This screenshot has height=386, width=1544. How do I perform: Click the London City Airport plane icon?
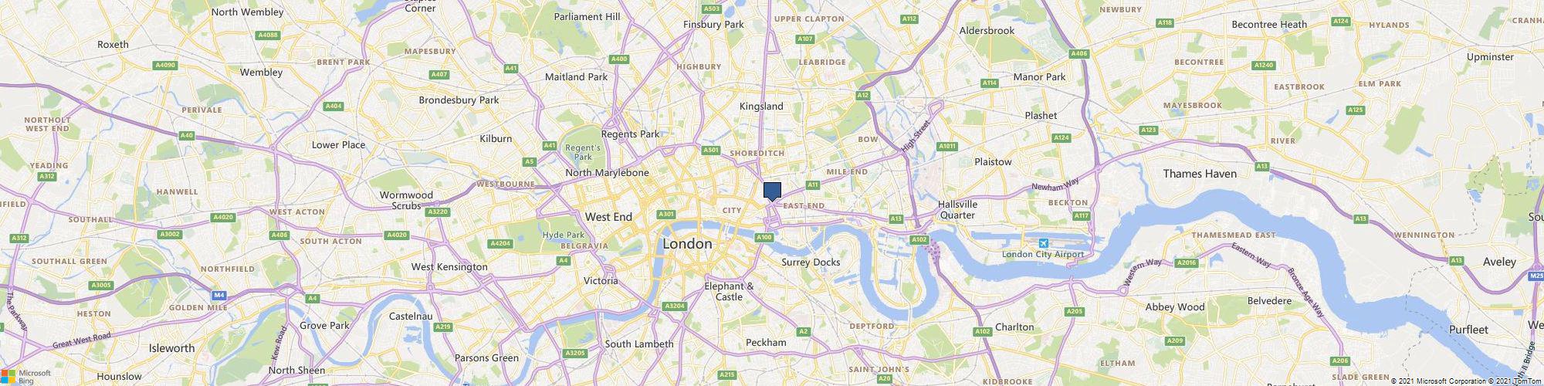pos(1045,242)
